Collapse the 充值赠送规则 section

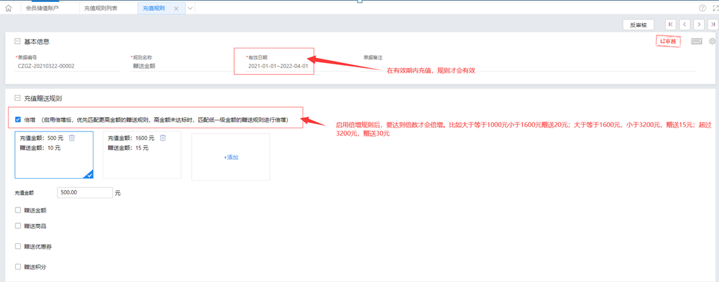pos(18,99)
